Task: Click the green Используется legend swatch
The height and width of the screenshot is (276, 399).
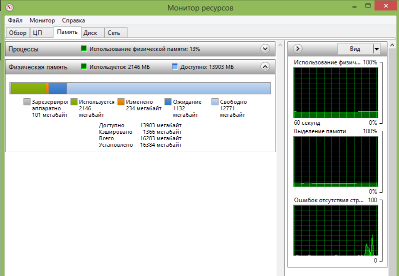Action: 74,102
